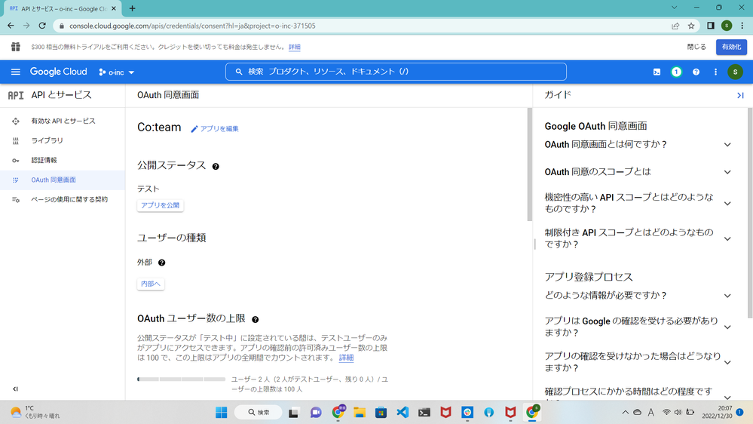Show help for user type 外部
Viewport: 753px width, 424px height.
click(162, 263)
